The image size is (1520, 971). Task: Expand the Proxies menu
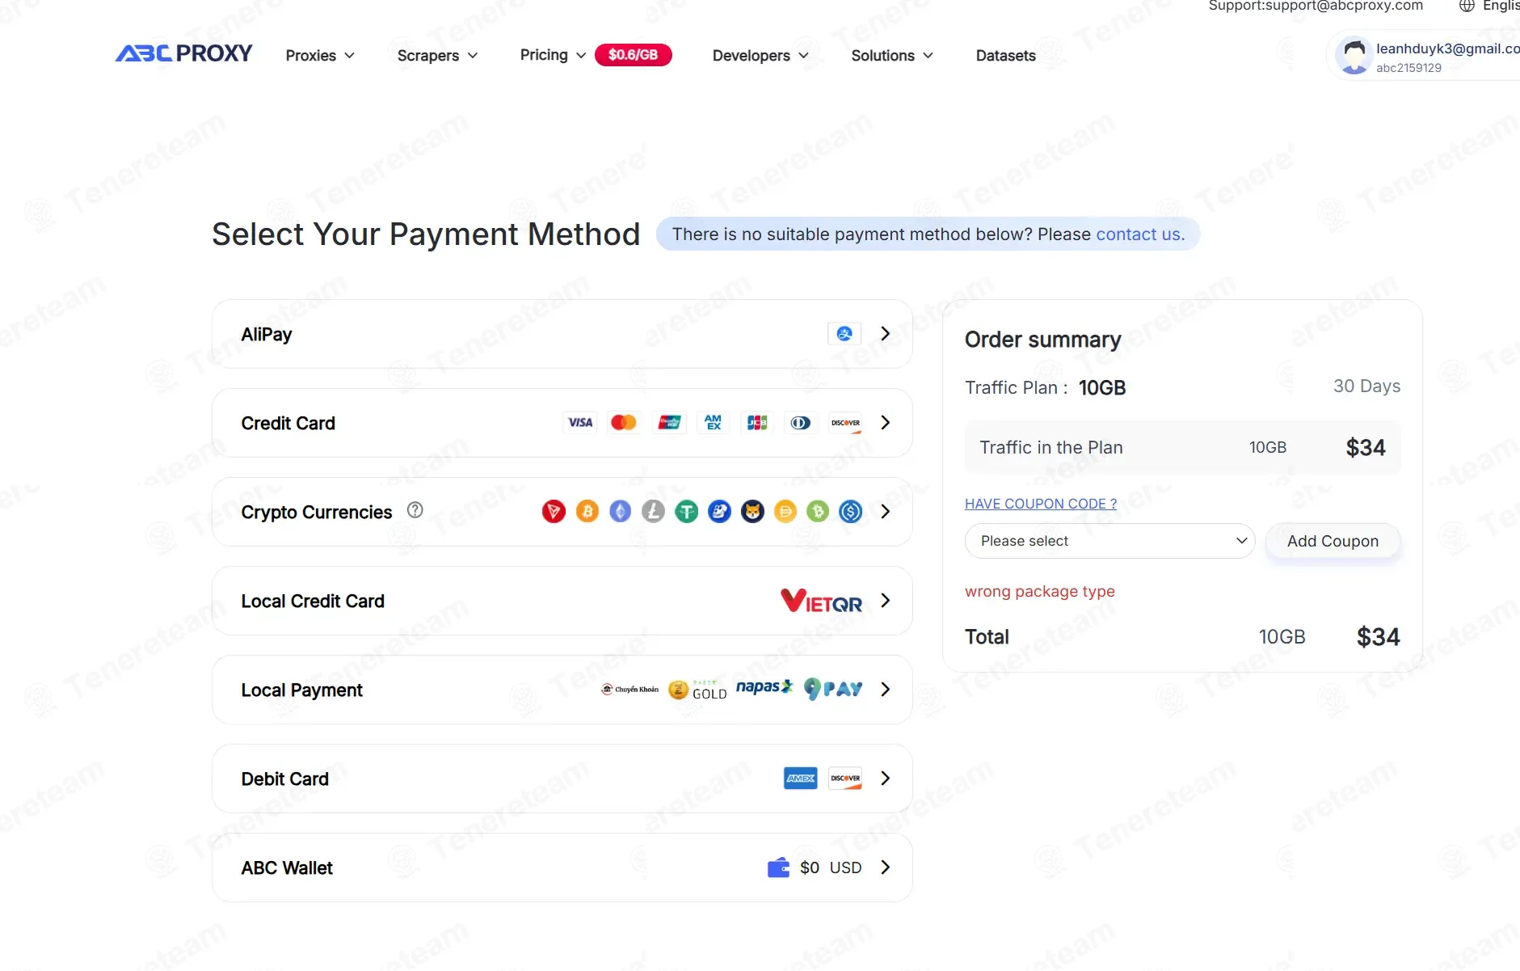click(x=320, y=56)
